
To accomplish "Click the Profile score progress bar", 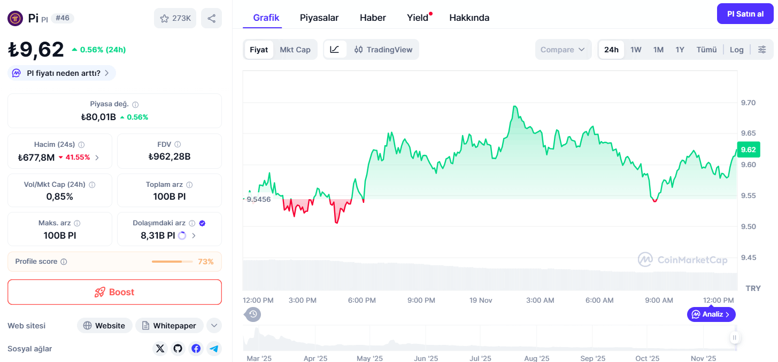I will pyautogui.click(x=173, y=262).
